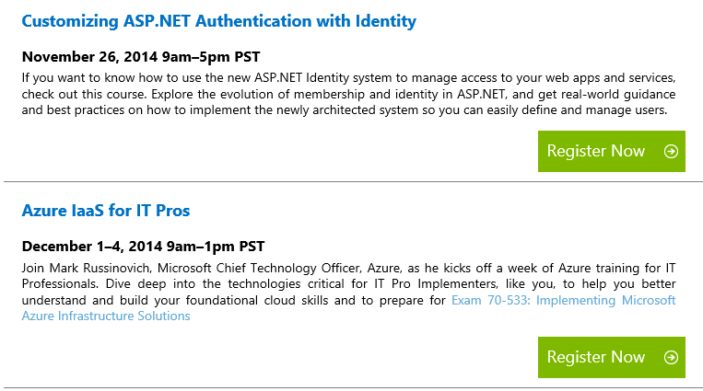Register for the ASP.NET Identity course
703x391 pixels.
point(612,152)
